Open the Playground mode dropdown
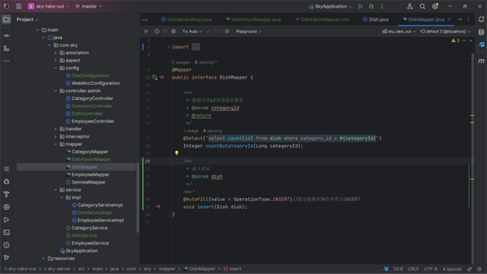487x274 pixels. click(x=248, y=31)
